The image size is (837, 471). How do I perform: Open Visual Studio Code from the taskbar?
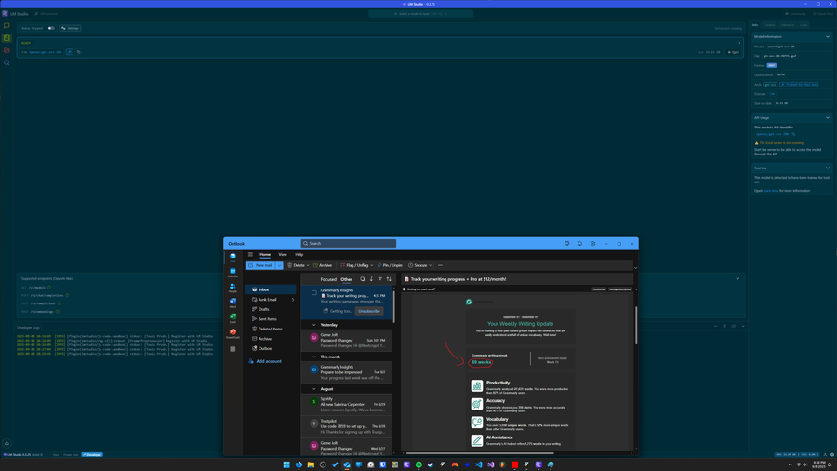click(478, 464)
